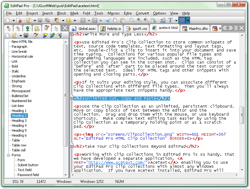This screenshot has width=250, height=189.
Task: Undo the last edit
Action: (x=83, y=20)
